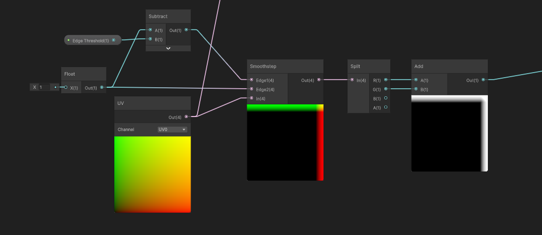Click Split node R(1) output port
This screenshot has width=542, height=235.
point(386,80)
